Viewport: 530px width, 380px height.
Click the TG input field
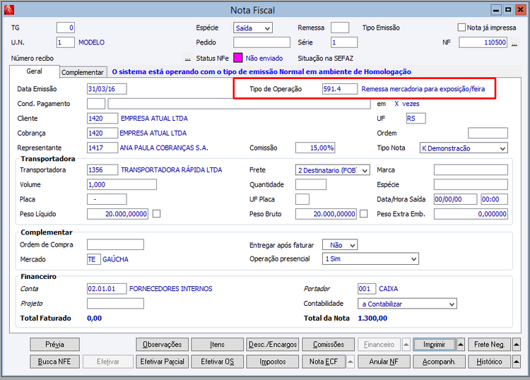click(x=65, y=28)
